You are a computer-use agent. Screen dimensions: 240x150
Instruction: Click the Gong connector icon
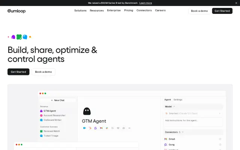(x=166, y=145)
